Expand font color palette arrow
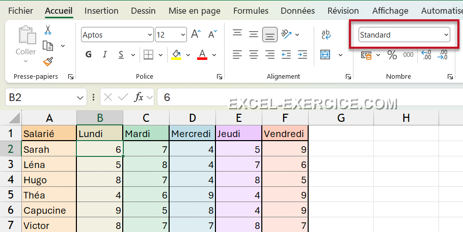The height and width of the screenshot is (232, 463). [214, 55]
